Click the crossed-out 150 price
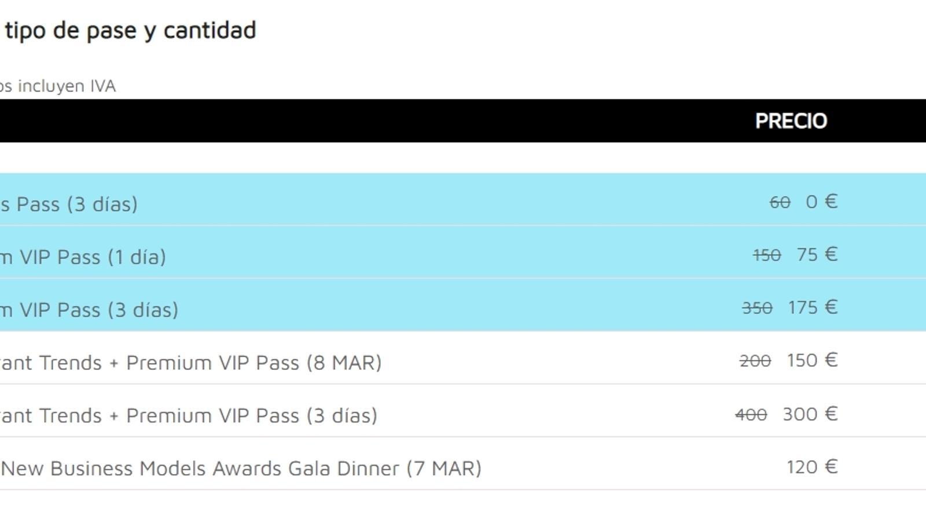The width and height of the screenshot is (926, 521). (x=767, y=255)
